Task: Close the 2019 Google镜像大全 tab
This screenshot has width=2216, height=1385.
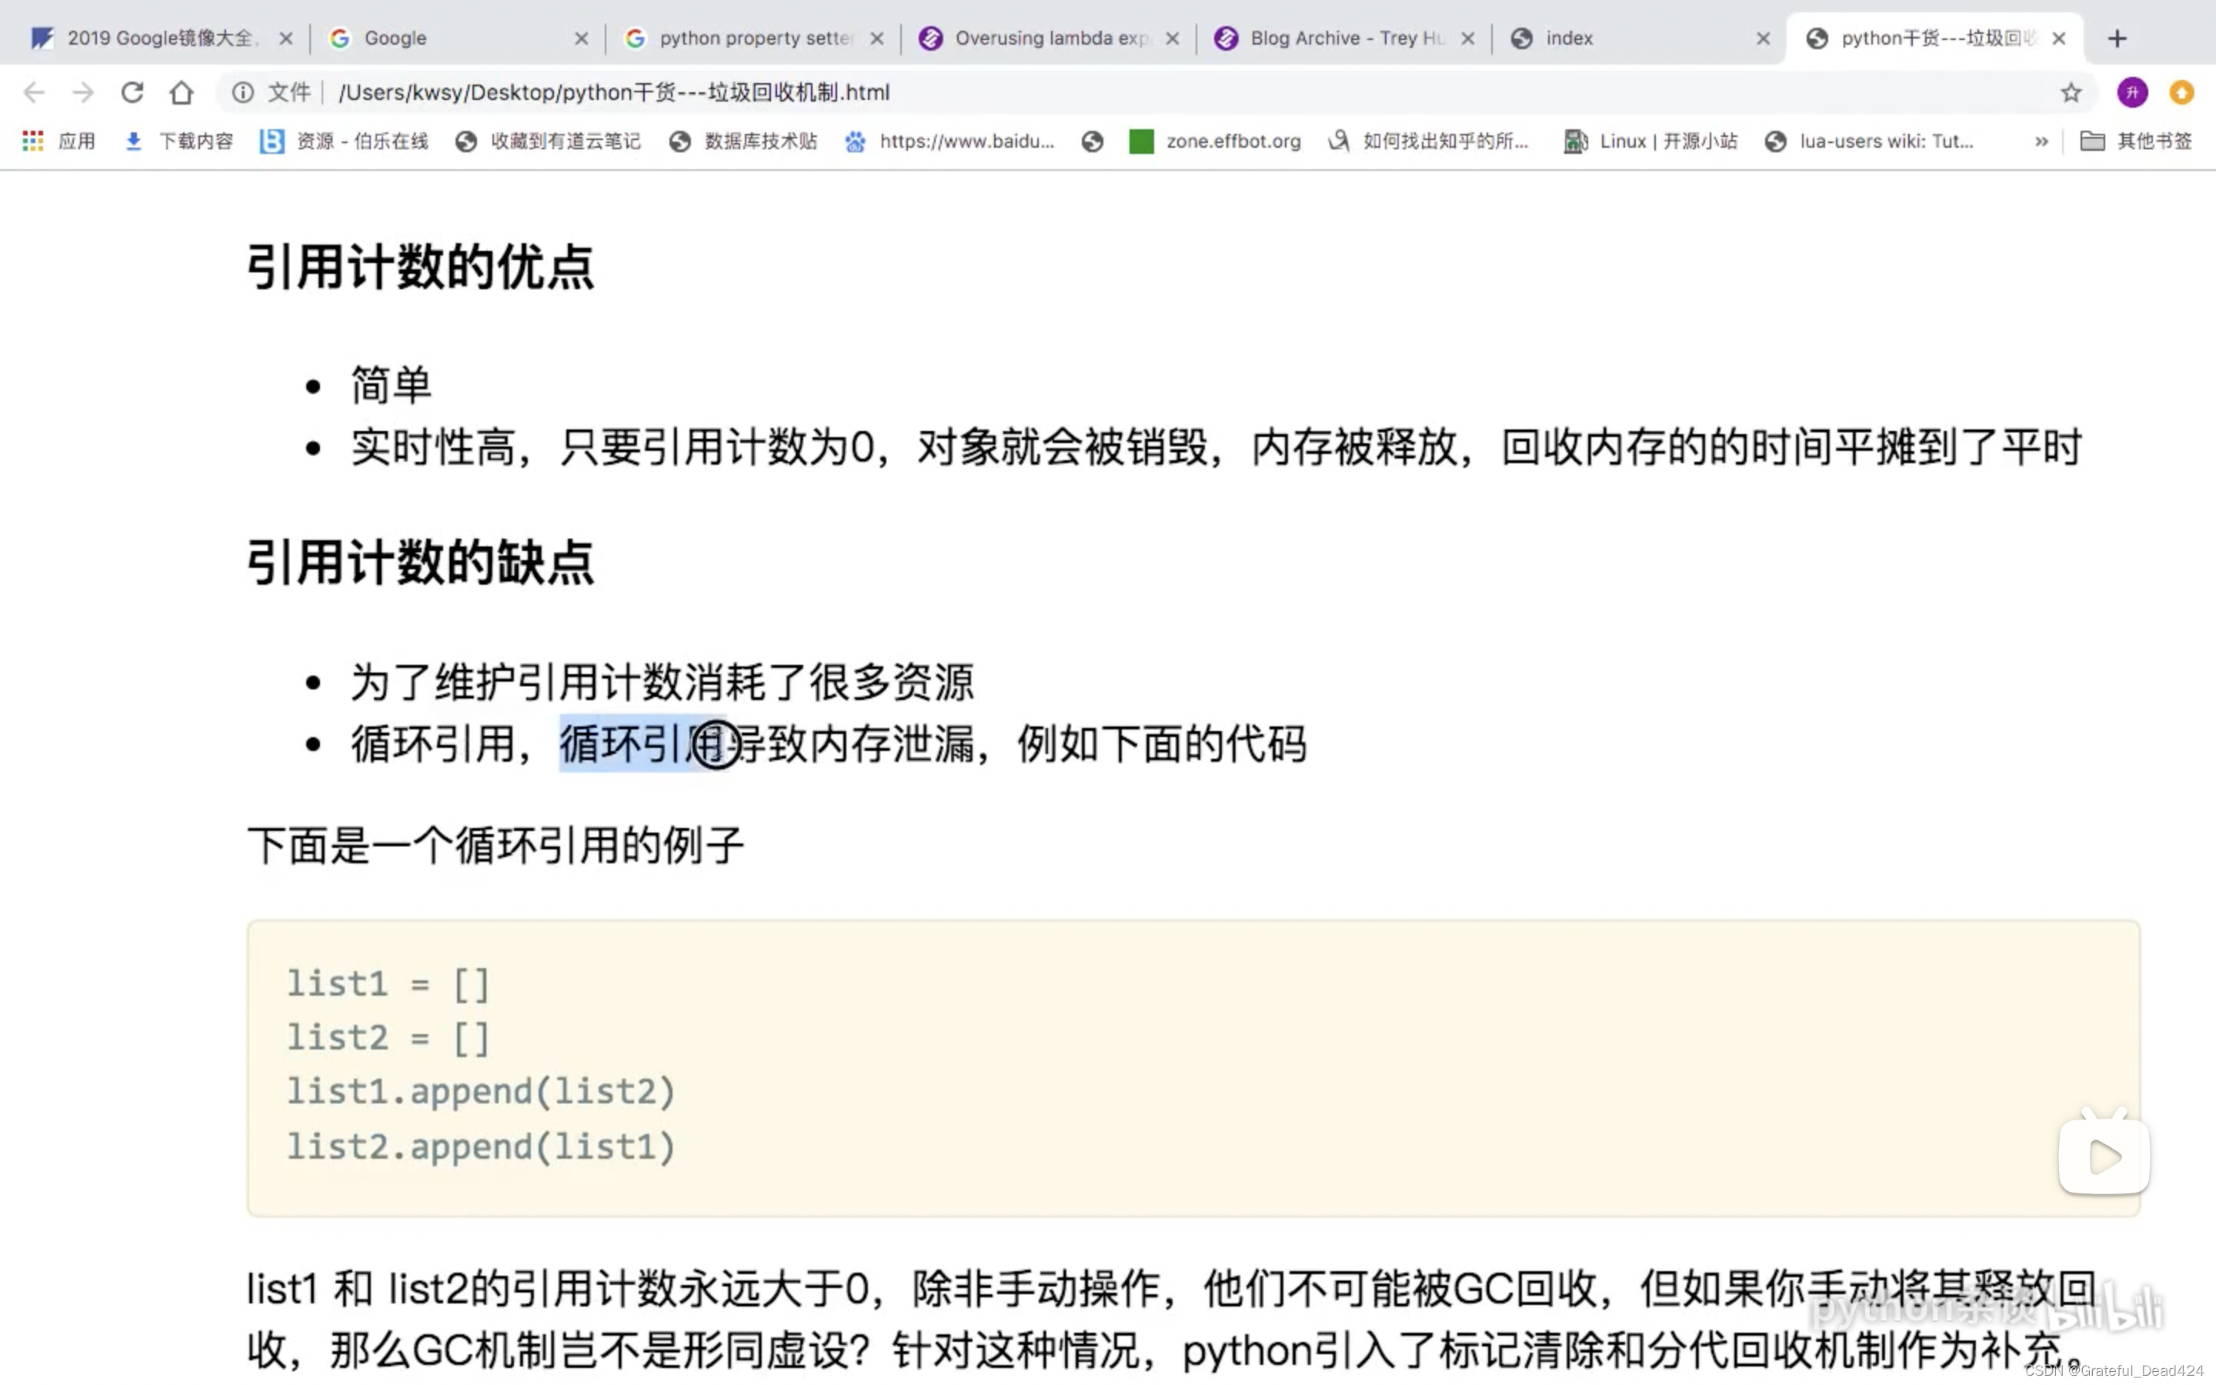Action: point(285,38)
